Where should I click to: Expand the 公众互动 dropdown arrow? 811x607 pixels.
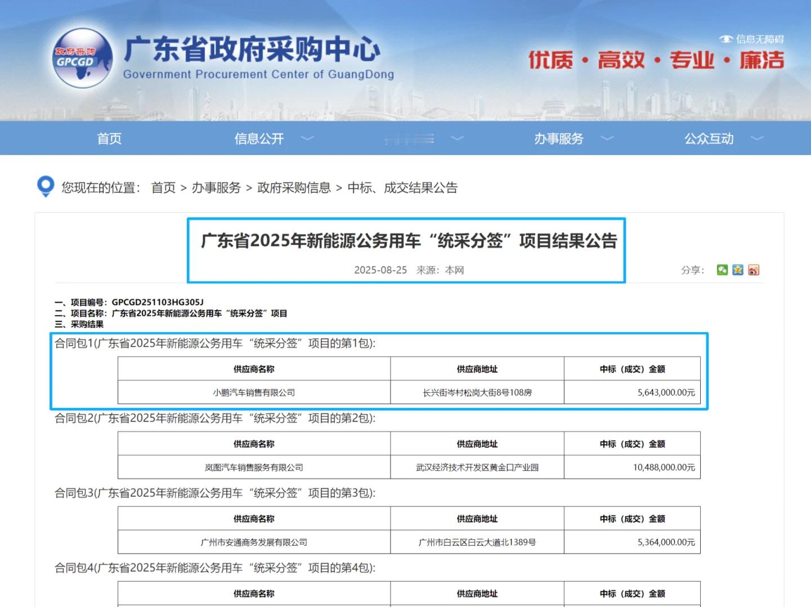pyautogui.click(x=758, y=139)
